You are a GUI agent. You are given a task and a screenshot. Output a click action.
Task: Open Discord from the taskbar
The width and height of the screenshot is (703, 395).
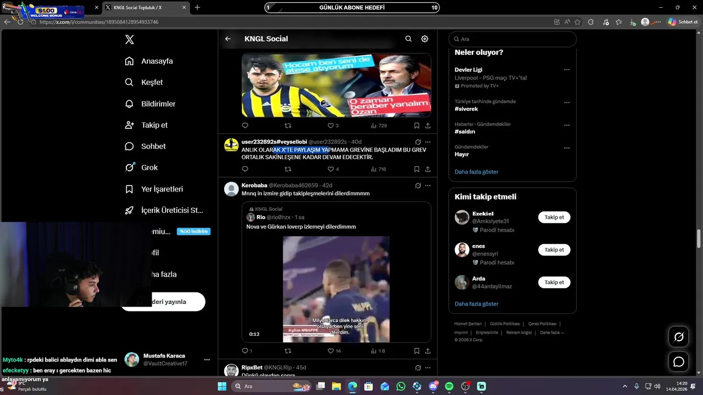433,386
